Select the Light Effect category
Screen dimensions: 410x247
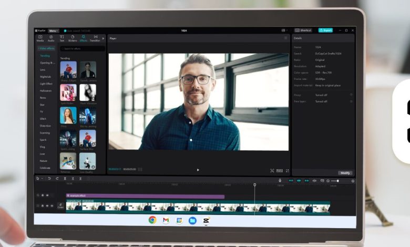(x=46, y=84)
